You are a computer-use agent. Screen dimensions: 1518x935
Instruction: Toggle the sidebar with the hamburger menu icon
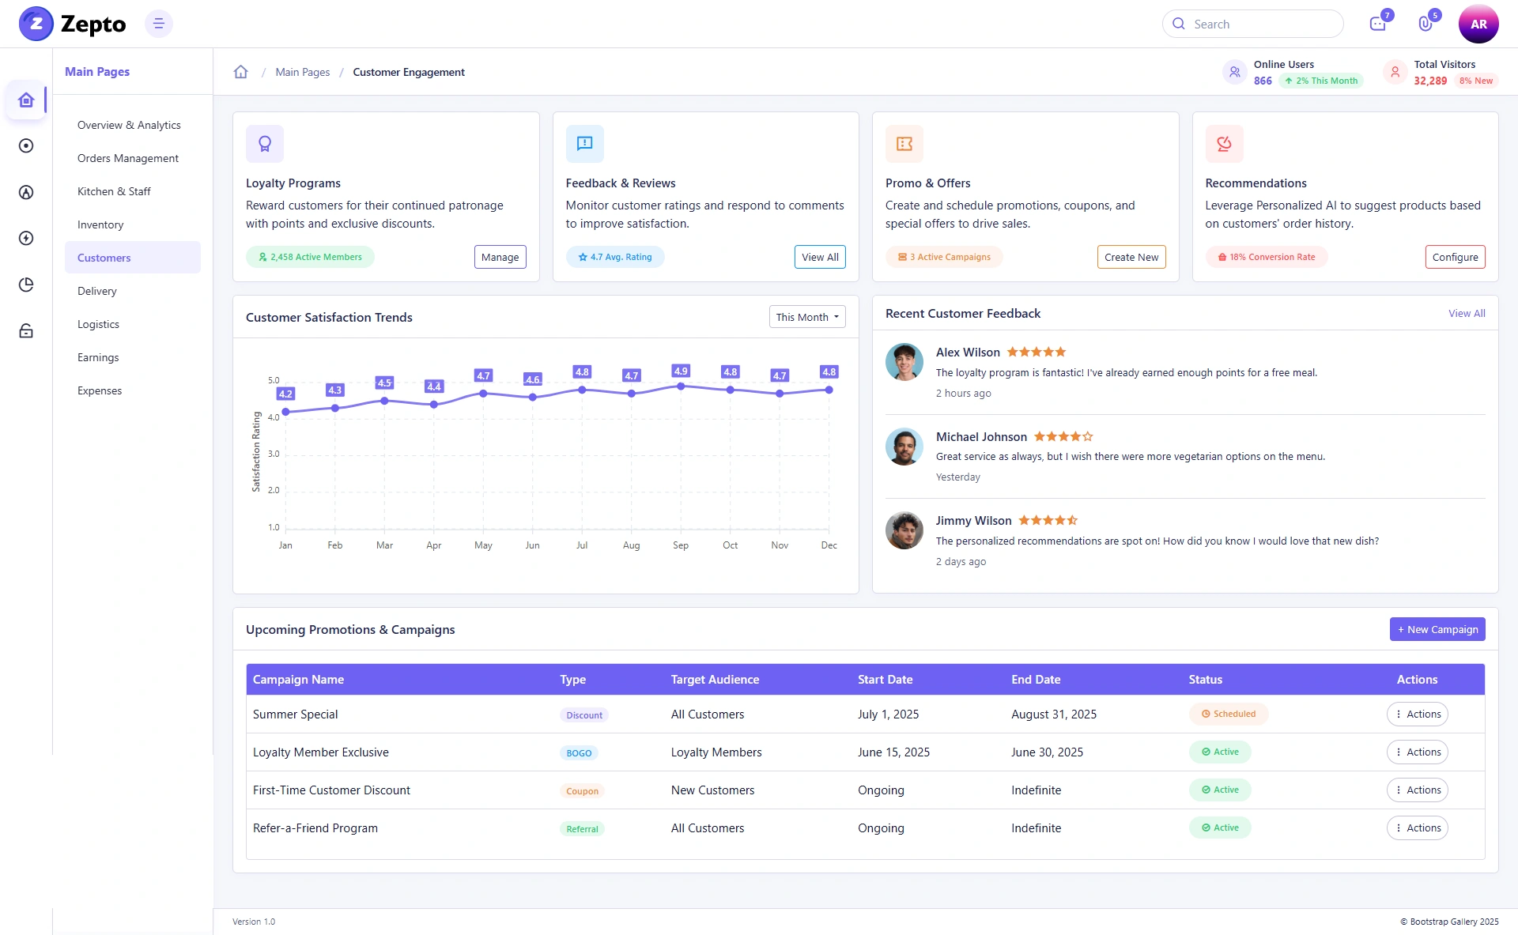click(x=159, y=24)
